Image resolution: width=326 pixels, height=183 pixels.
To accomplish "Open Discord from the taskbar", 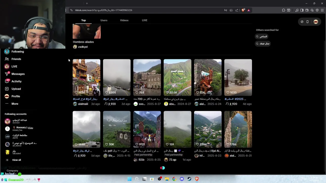I will point(182,179).
